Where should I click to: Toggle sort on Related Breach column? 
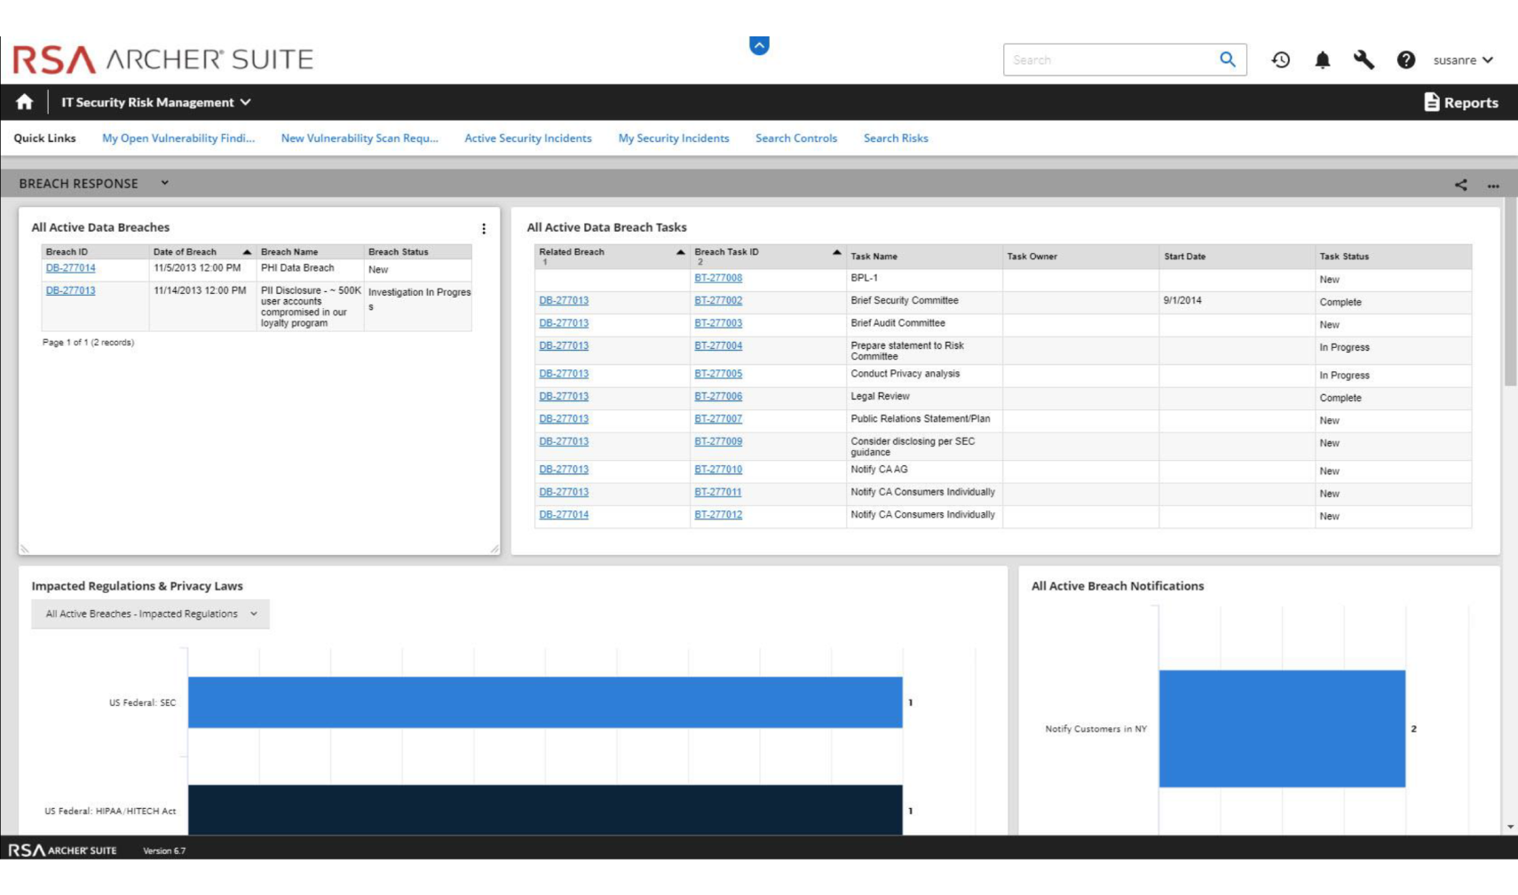pyautogui.click(x=682, y=251)
